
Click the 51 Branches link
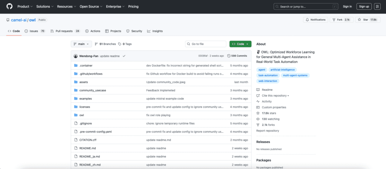tap(105, 44)
